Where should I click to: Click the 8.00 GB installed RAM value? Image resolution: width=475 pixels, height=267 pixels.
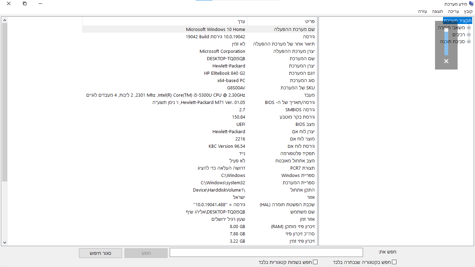(237, 227)
